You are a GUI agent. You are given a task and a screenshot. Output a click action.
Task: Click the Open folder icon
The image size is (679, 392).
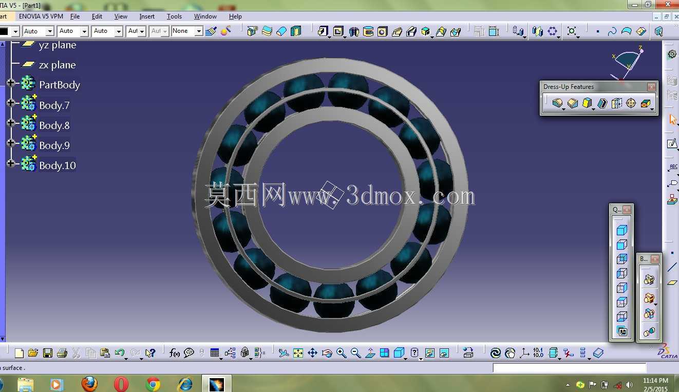(33, 353)
